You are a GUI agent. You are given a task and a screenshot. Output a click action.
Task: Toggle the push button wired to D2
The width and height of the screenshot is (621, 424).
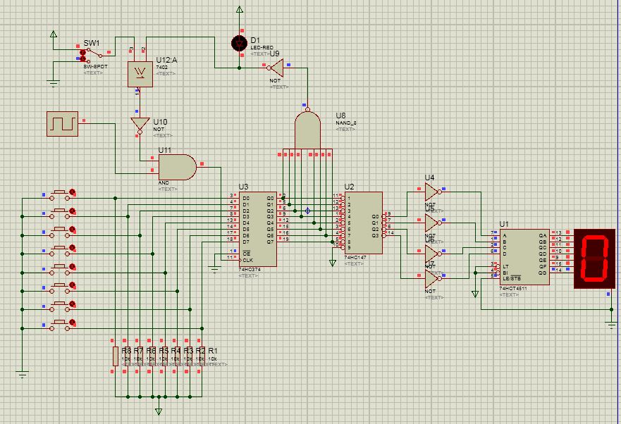pyautogui.click(x=60, y=232)
